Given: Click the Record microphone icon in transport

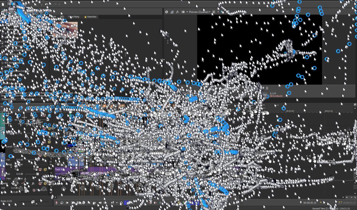Looking at the screenshot, I should coord(56,203).
